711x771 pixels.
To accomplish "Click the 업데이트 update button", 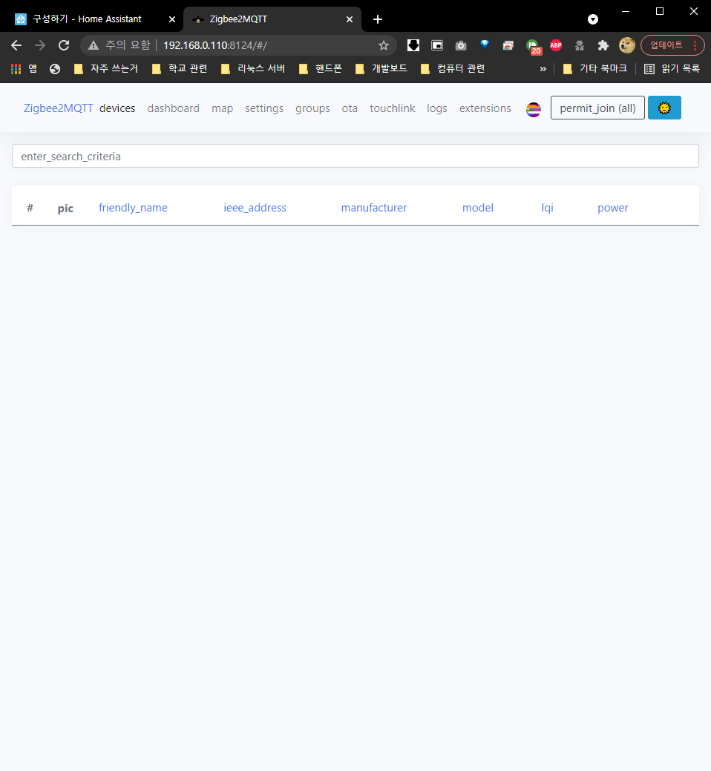I will point(672,45).
